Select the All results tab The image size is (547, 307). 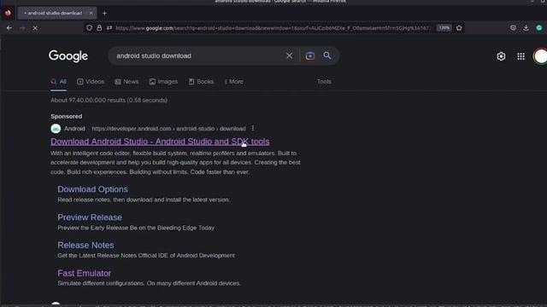(x=59, y=82)
